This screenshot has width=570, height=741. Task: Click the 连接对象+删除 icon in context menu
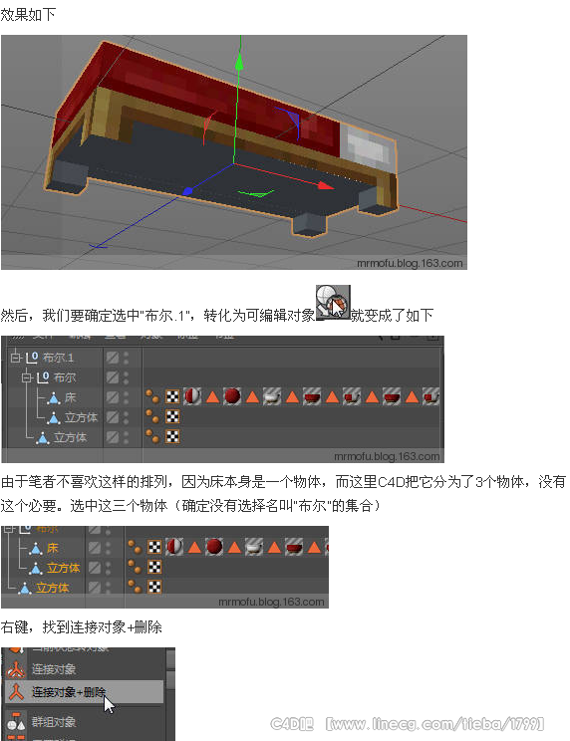[17, 692]
